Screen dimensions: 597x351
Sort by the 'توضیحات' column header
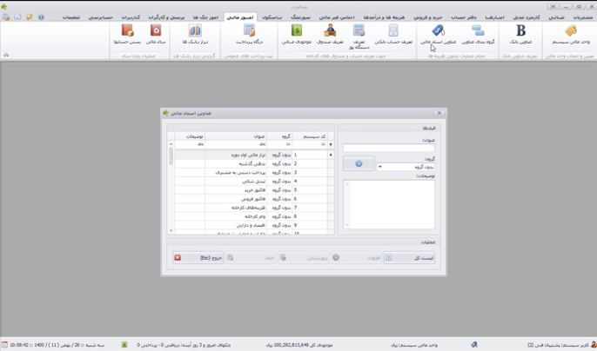coord(190,136)
